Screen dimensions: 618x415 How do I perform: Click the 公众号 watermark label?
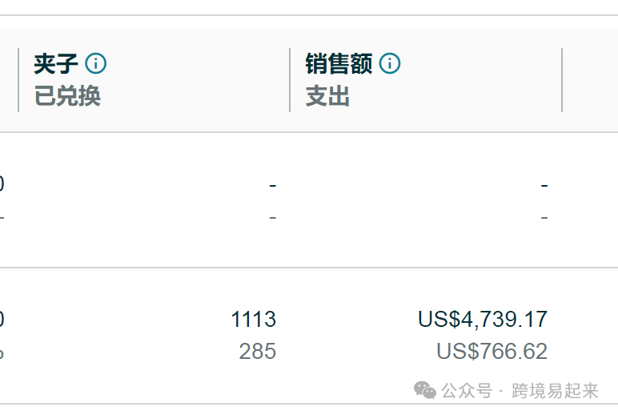coord(467,391)
